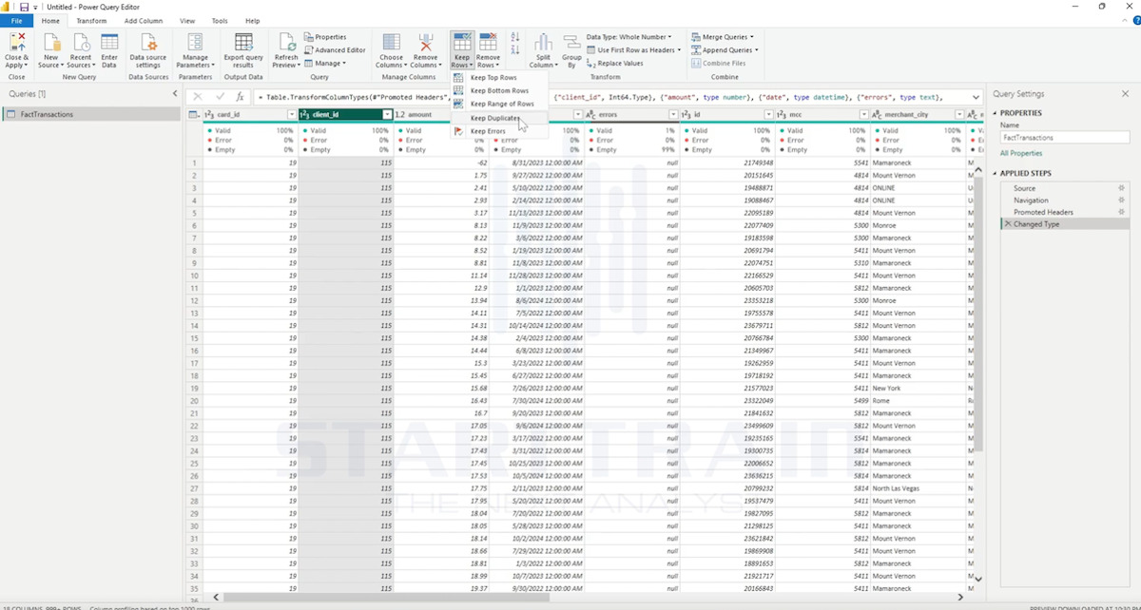The image size is (1141, 610).
Task: Collapse the Queries pane
Action: (175, 94)
